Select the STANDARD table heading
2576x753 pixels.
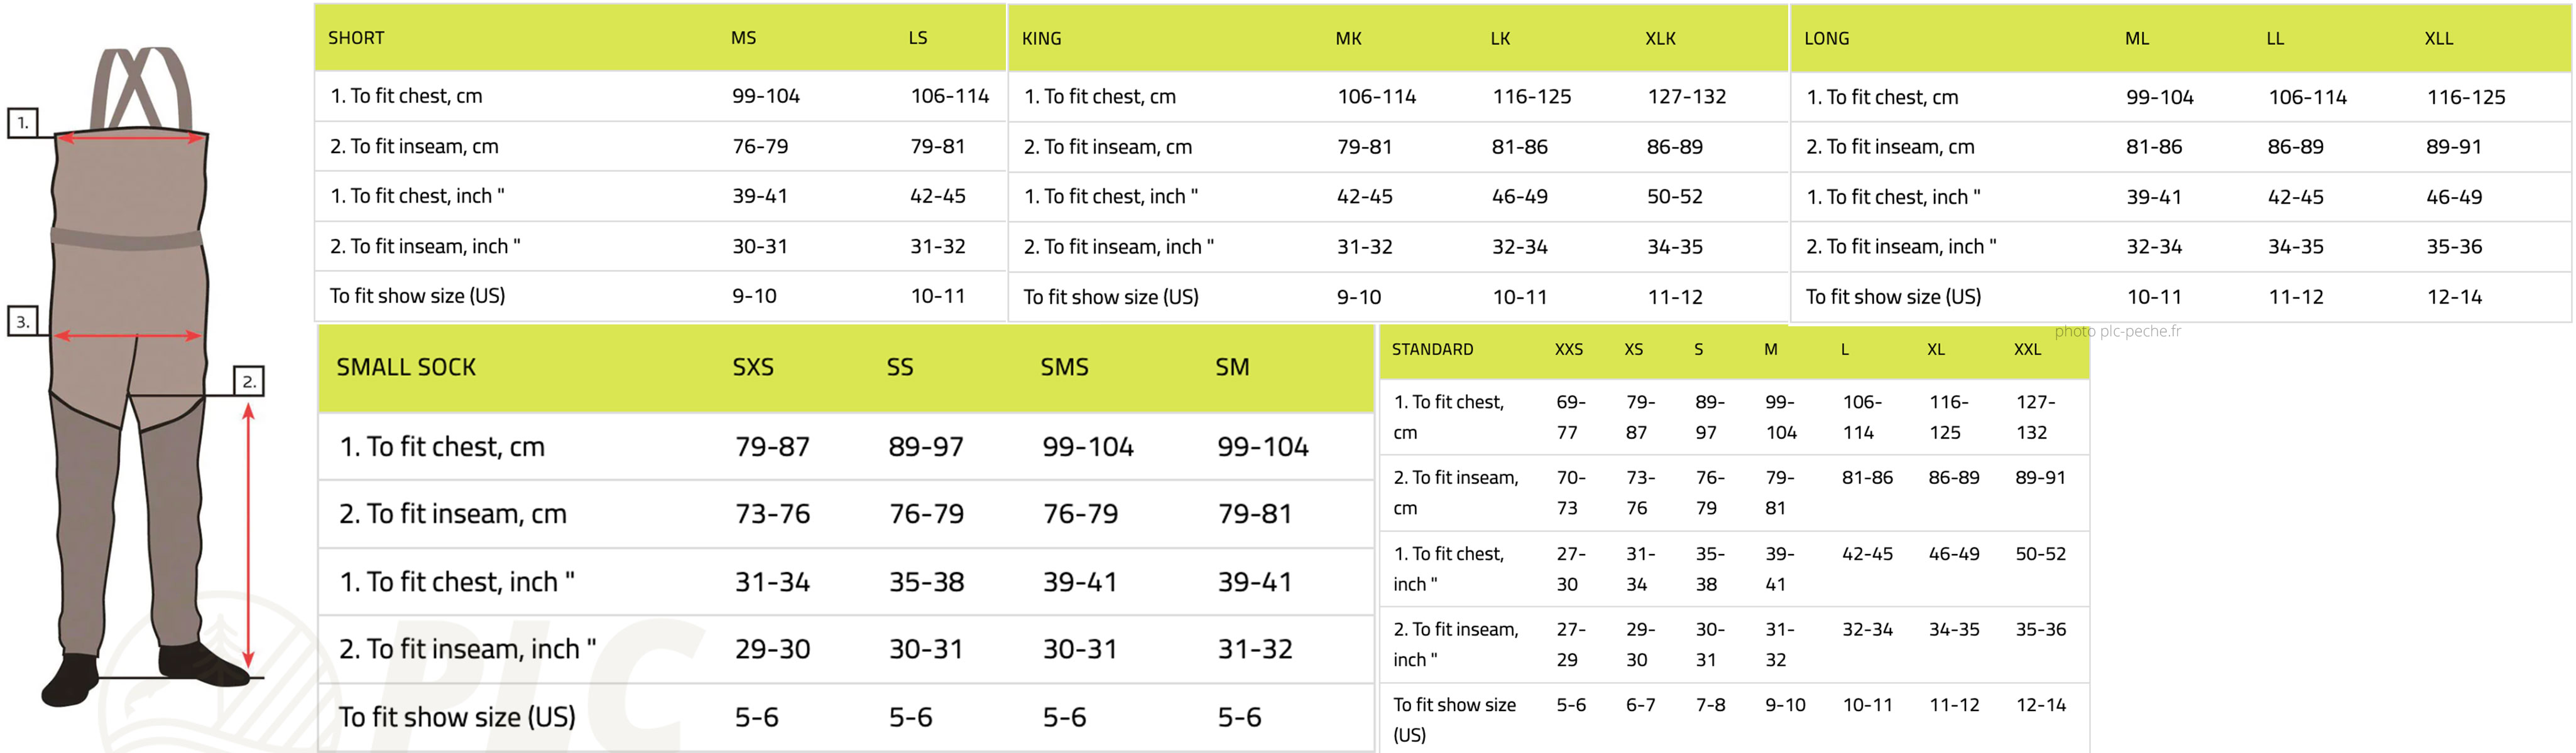click(x=1432, y=350)
